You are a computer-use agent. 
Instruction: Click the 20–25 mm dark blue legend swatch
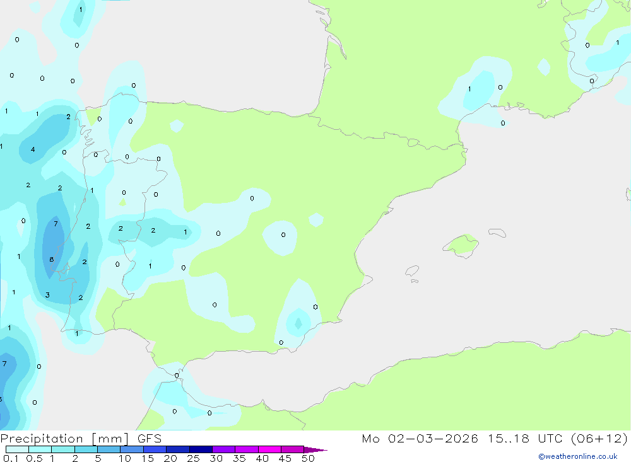(177, 449)
